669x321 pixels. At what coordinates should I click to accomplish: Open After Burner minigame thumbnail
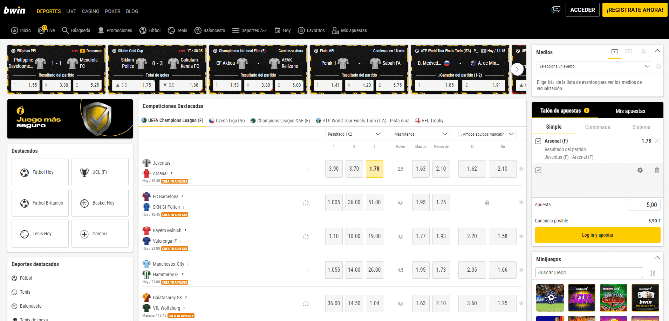[582, 298]
